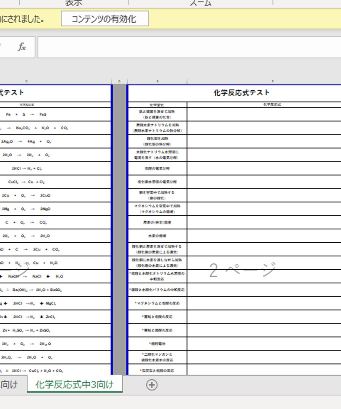Select the cell 2Mg + O2 → 2MgO

[x=56, y=209]
